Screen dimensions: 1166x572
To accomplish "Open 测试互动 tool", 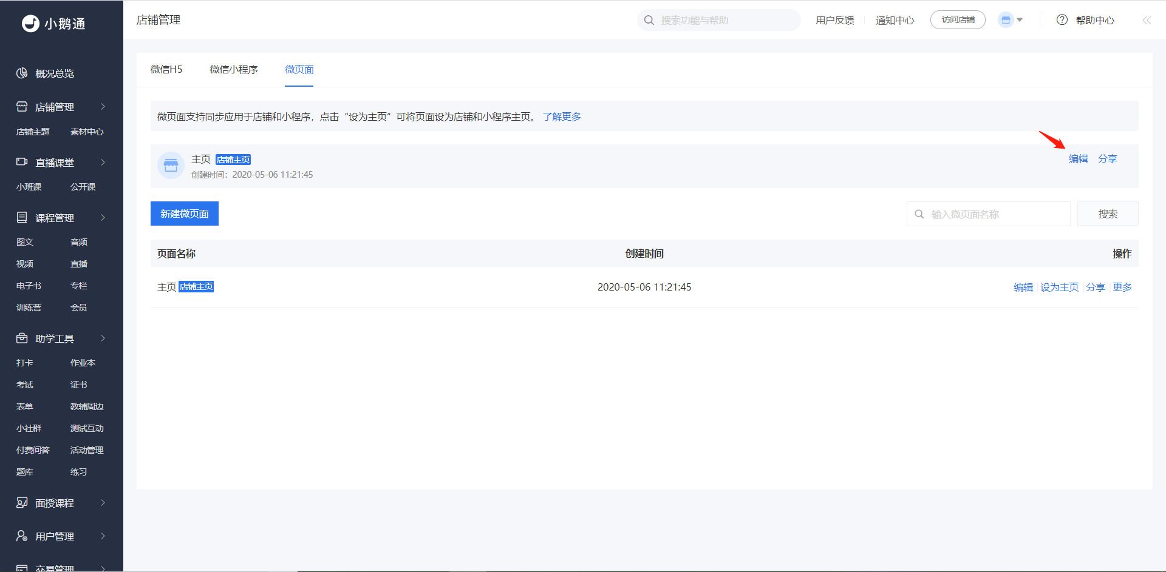I will (x=87, y=428).
